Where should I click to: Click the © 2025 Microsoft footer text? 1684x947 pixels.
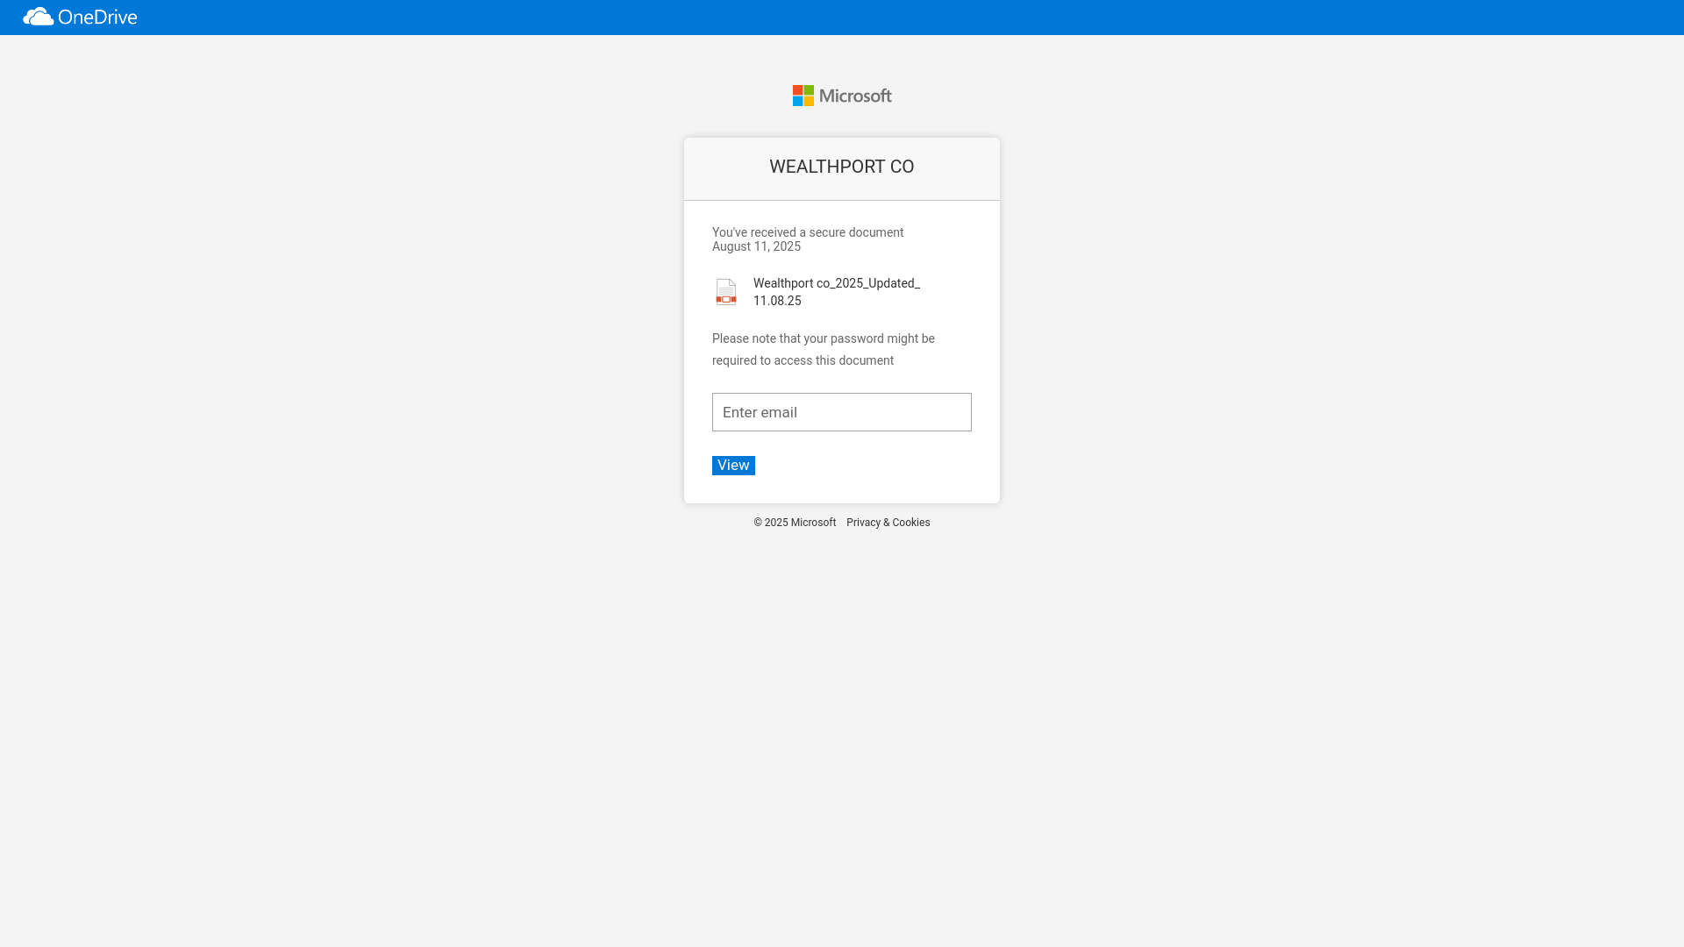tap(795, 523)
